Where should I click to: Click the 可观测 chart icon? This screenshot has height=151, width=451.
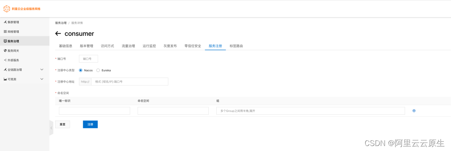[5, 79]
